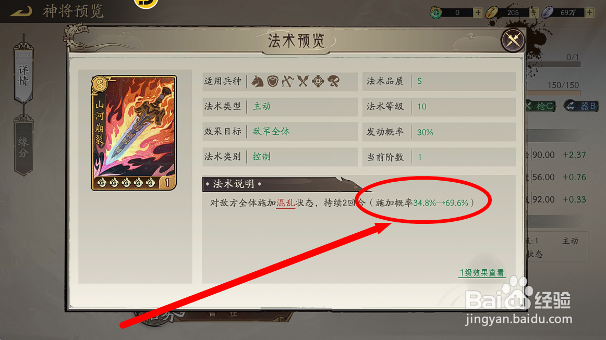Screen dimensions: 606x340
Task: Select the crossed swords troop icon
Action: pos(302,81)
